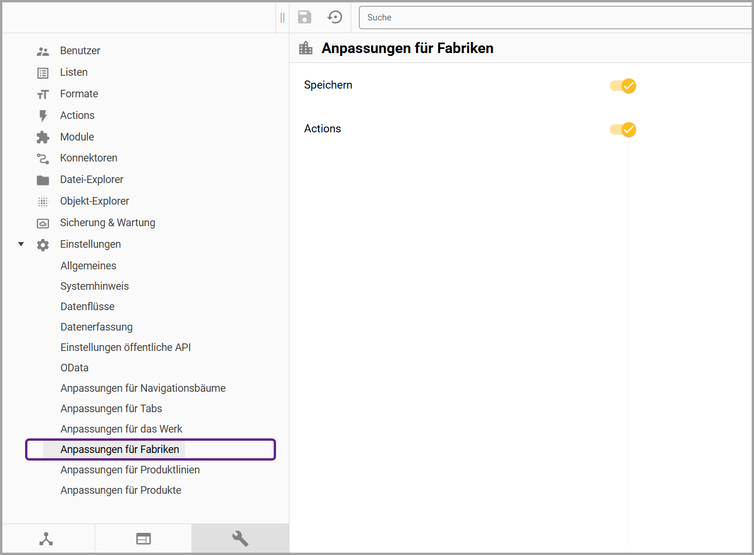
Task: Click the save disk icon in toolbar
Action: point(305,17)
